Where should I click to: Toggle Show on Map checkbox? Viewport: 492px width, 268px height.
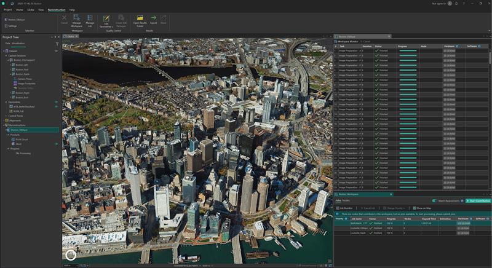[x=414, y=208]
